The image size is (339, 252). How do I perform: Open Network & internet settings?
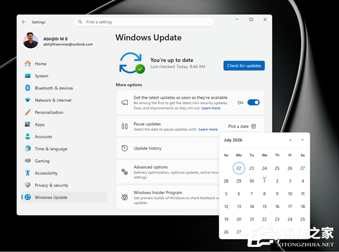pyautogui.click(x=64, y=100)
